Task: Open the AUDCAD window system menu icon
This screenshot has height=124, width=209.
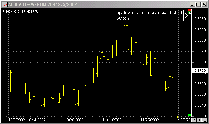Action: [5, 4]
